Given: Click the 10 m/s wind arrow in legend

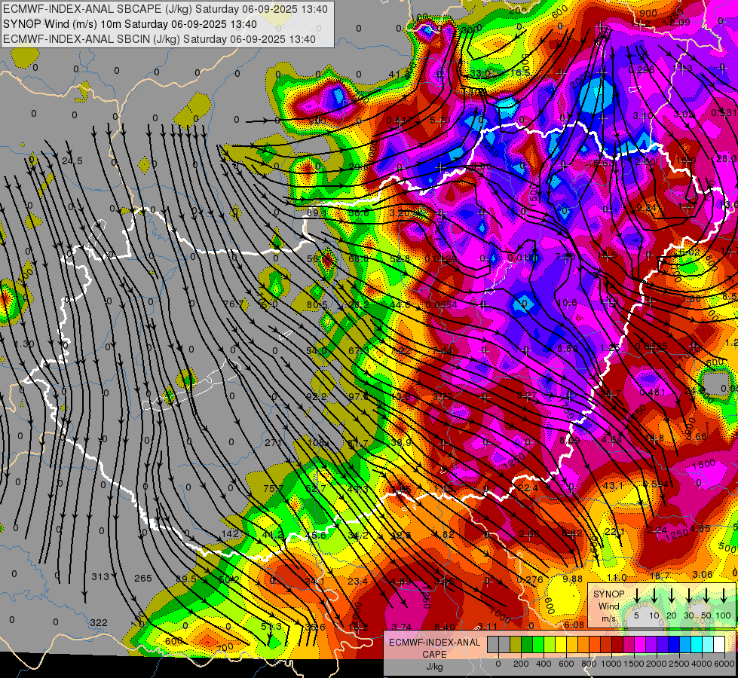Looking at the screenshot, I should (654, 596).
